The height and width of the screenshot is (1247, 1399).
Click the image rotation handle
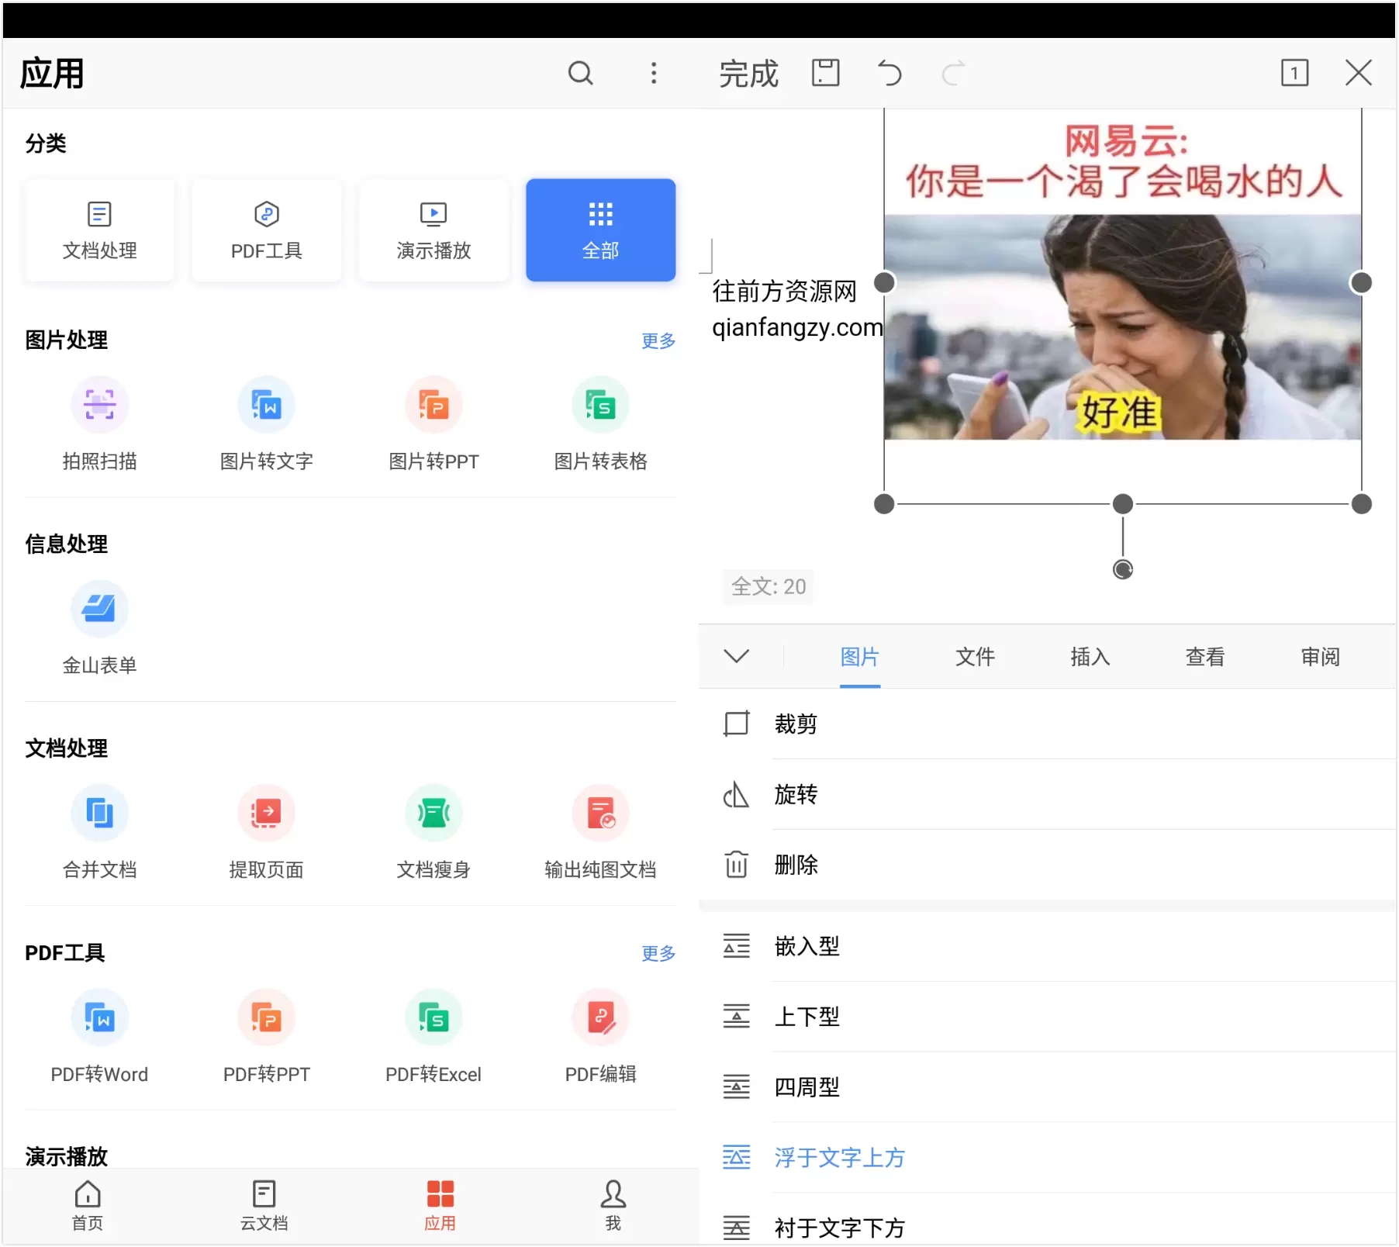click(x=1122, y=570)
